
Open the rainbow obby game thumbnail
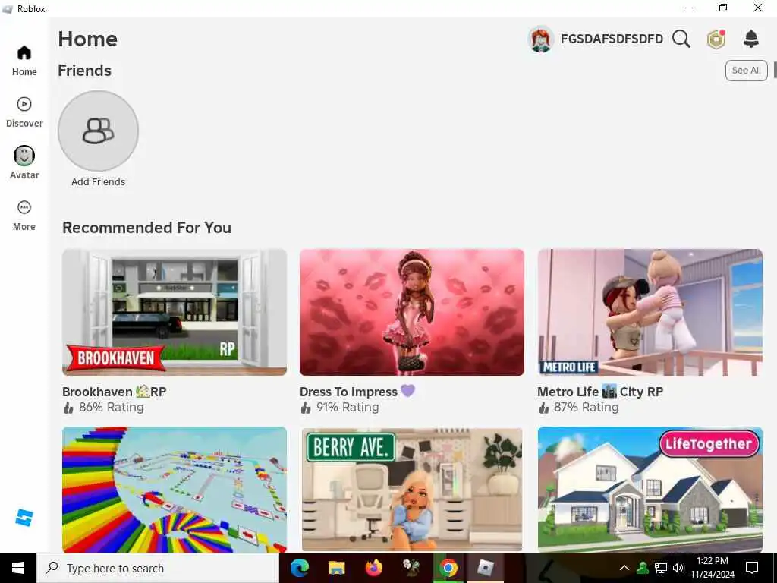175,490
